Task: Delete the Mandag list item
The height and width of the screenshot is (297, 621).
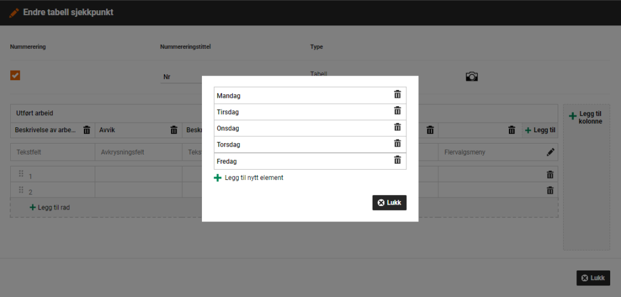Action: 397,95
